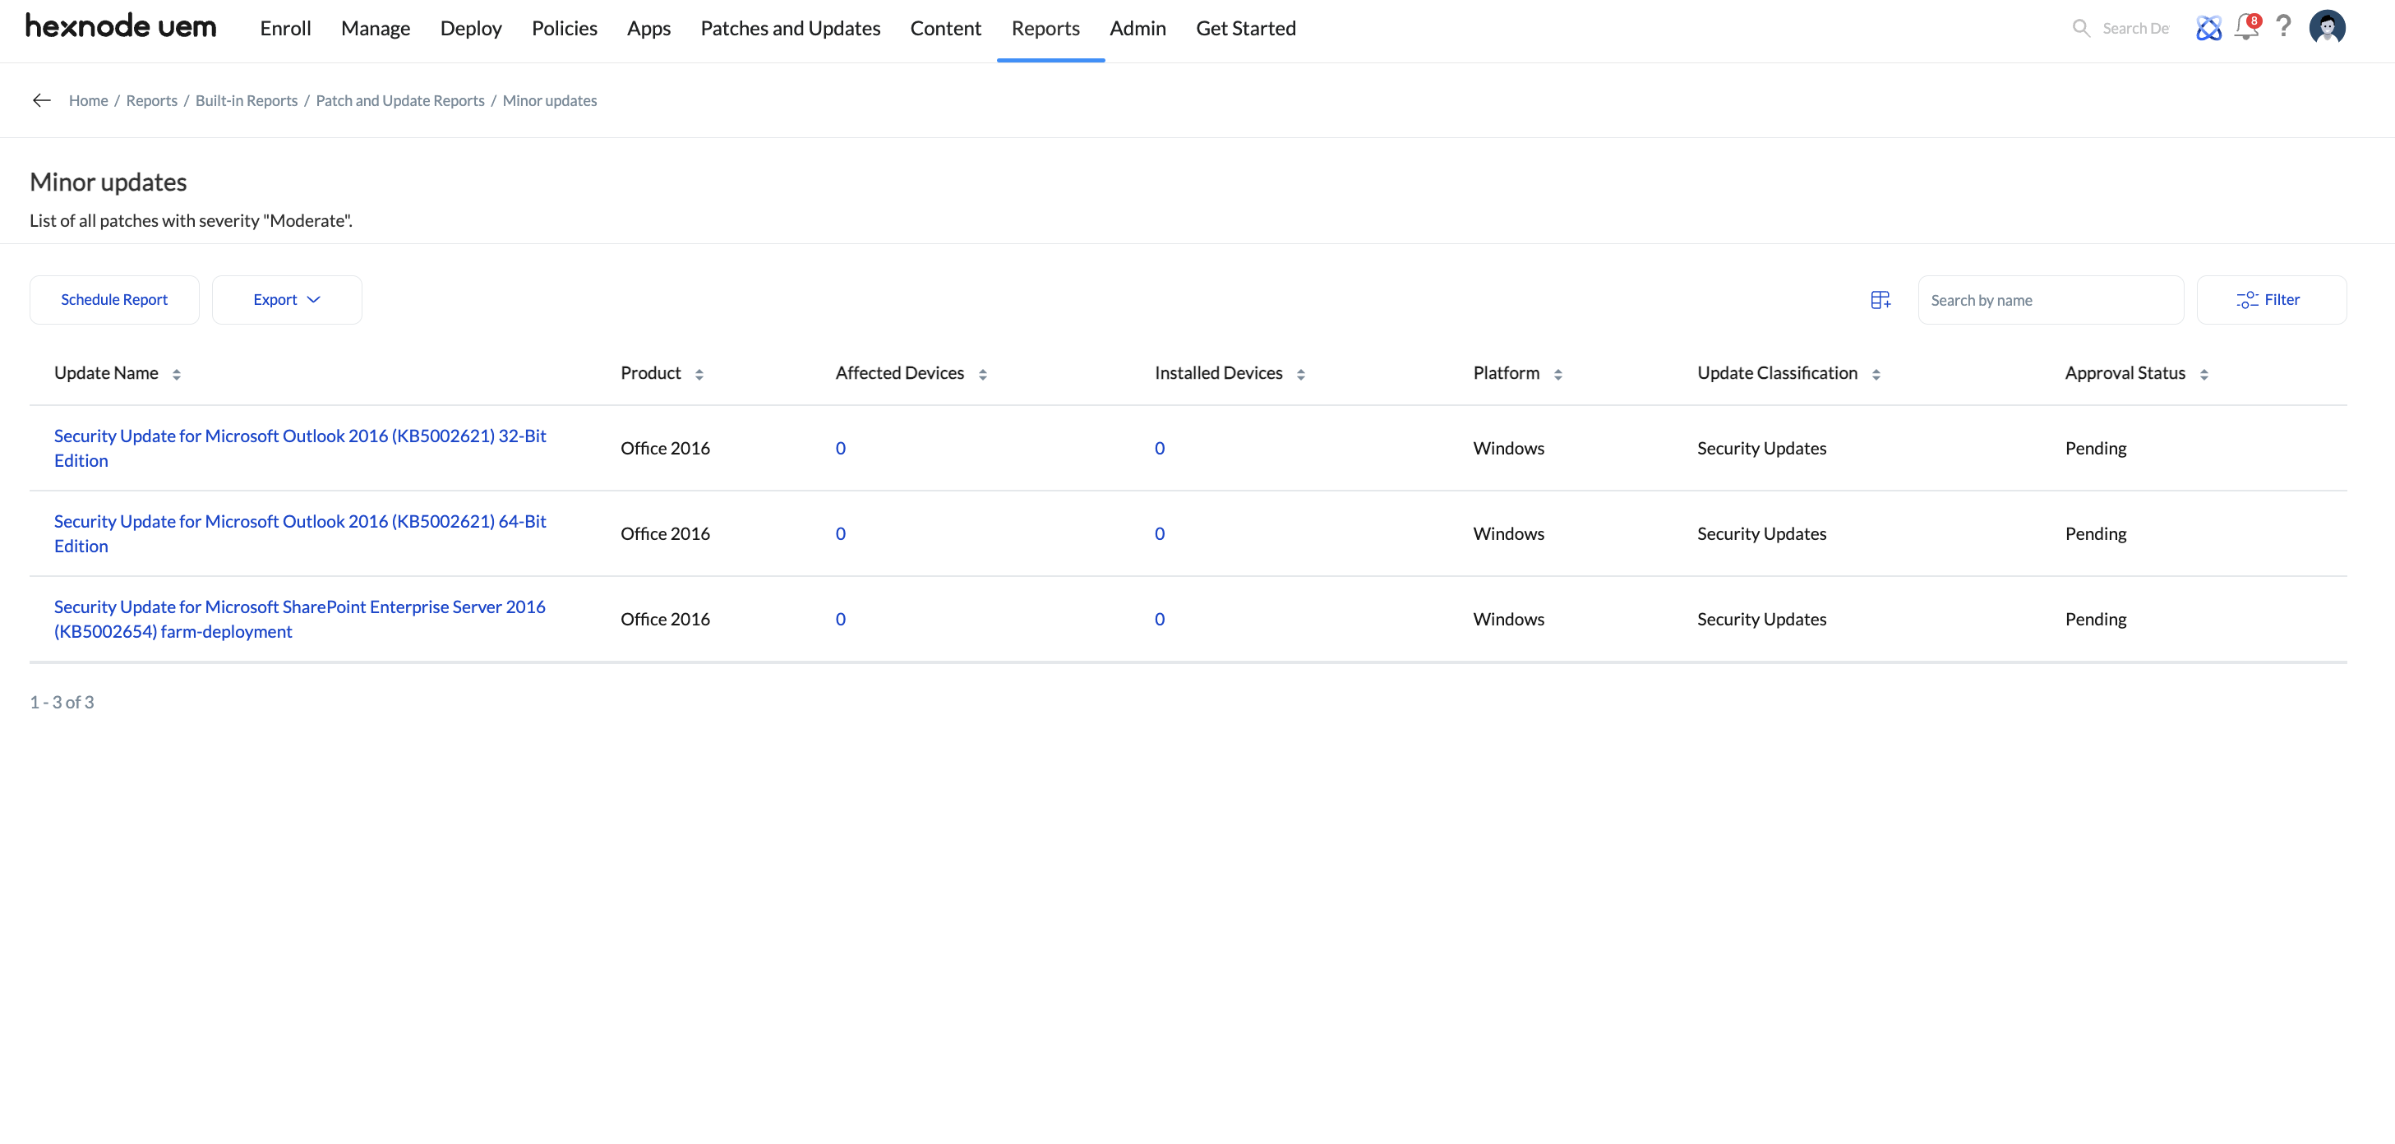
Task: Open the Apps menu
Action: pos(649,28)
